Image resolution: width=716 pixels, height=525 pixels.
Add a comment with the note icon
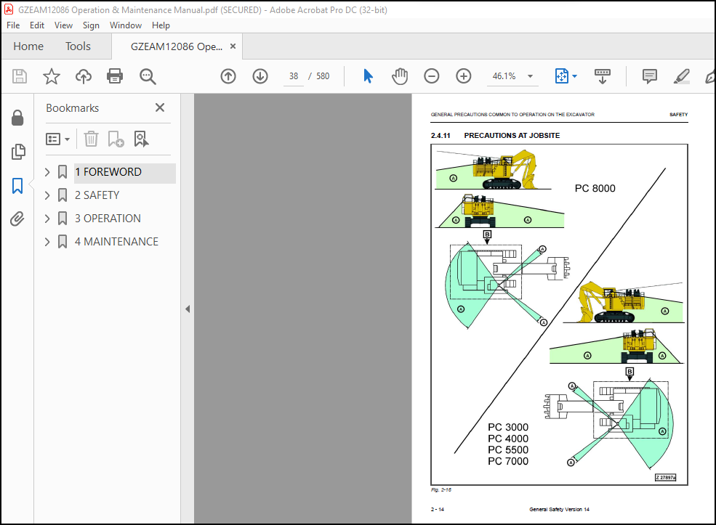click(649, 76)
